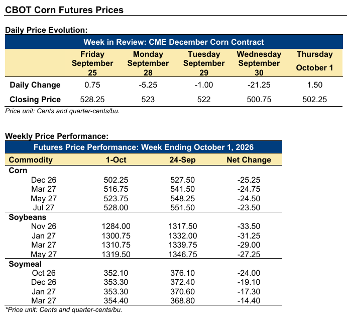347x318 pixels.
Task: Click the Soymeal section heading
Action: click(x=25, y=264)
